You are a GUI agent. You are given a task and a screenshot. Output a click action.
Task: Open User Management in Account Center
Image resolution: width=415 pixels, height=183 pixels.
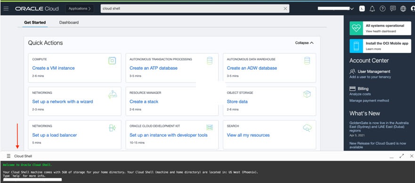[374, 72]
